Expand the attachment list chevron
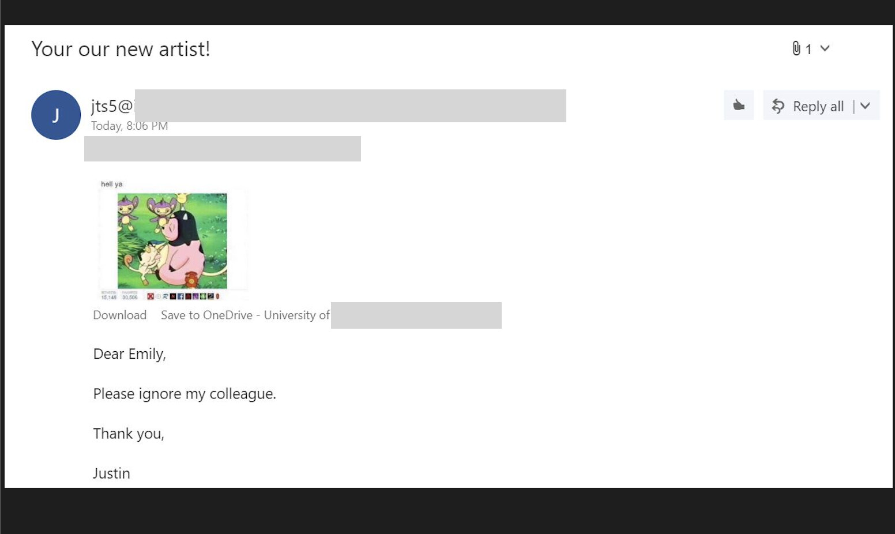 click(x=825, y=48)
